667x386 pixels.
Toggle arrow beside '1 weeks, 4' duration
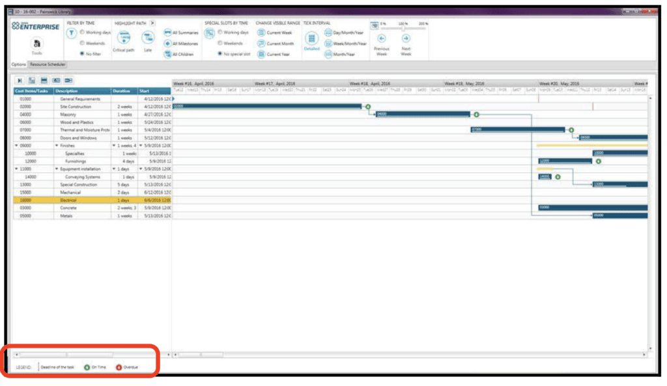pyautogui.click(x=113, y=145)
